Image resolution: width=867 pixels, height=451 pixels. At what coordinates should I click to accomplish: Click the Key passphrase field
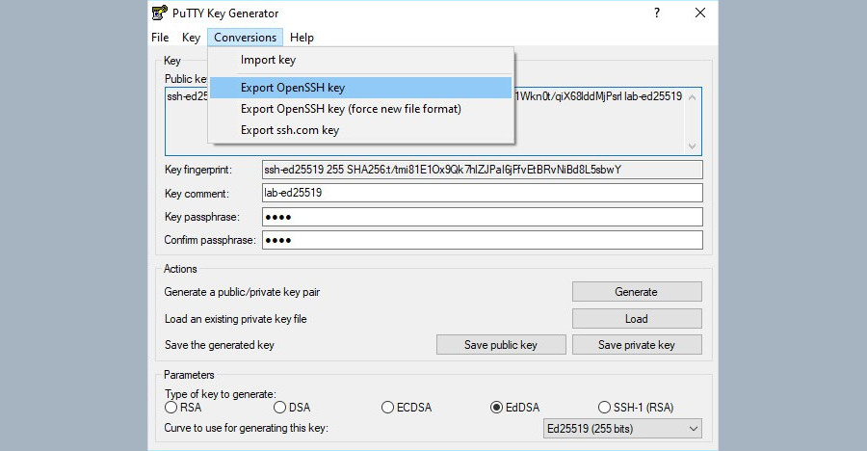[483, 217]
